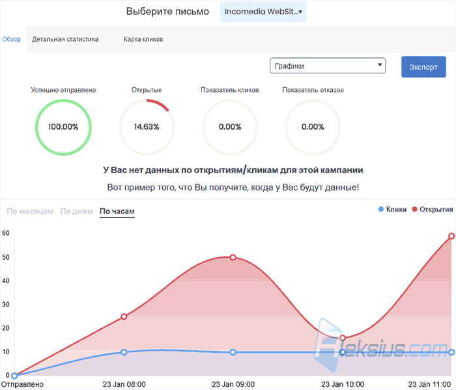The width and height of the screenshot is (456, 390).
Task: Select blue clicks point at 23 Jan 09:00
Action: (x=233, y=352)
